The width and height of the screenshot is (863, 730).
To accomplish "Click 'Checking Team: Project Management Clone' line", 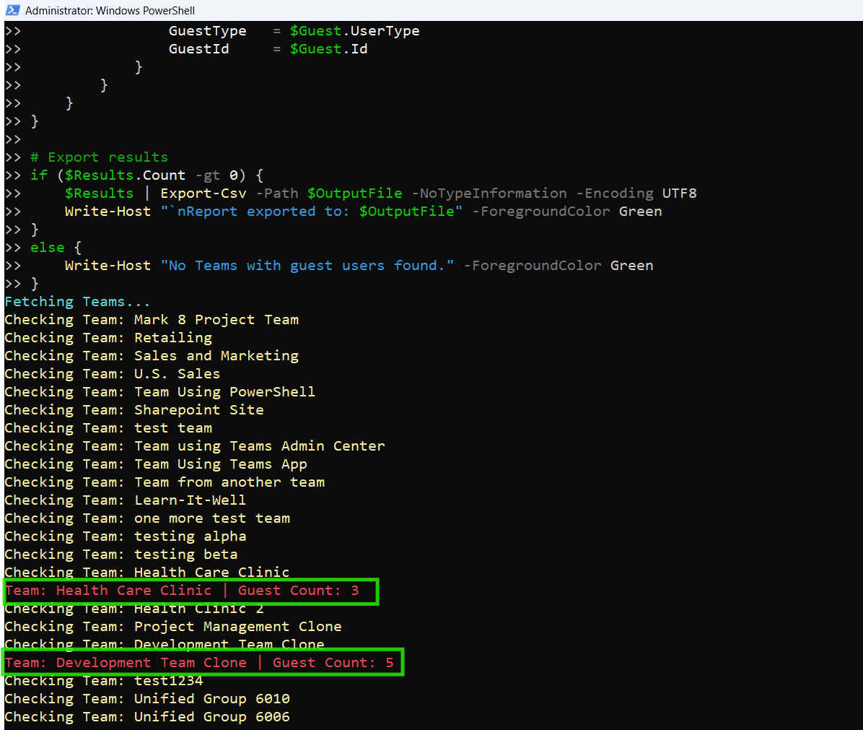I will tap(173, 627).
